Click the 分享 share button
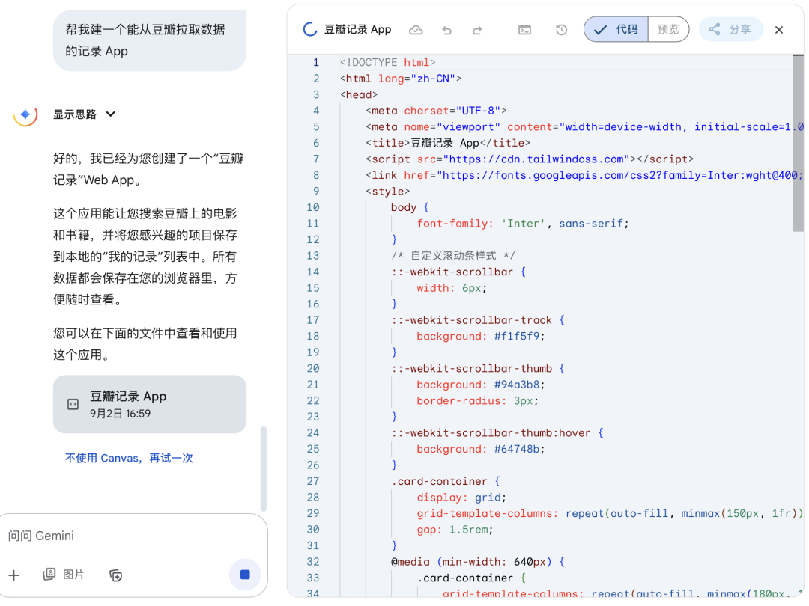 coord(730,30)
